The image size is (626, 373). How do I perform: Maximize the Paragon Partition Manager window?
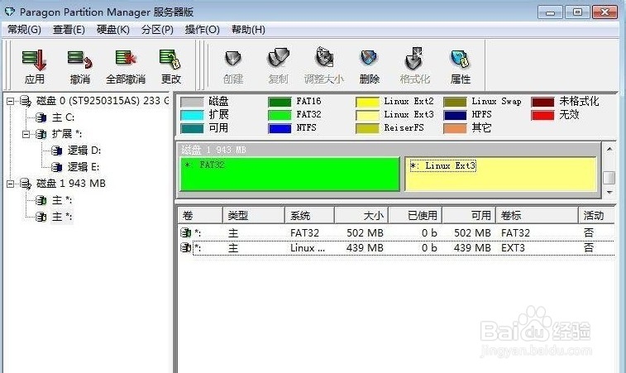pos(577,12)
